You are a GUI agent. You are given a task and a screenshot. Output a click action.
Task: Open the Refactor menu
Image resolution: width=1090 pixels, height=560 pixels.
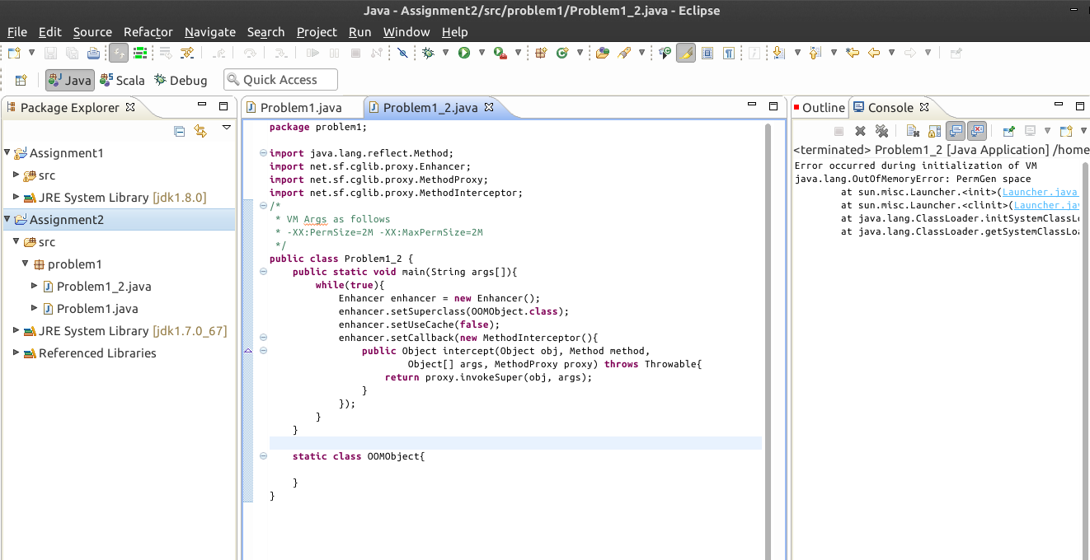click(x=148, y=32)
